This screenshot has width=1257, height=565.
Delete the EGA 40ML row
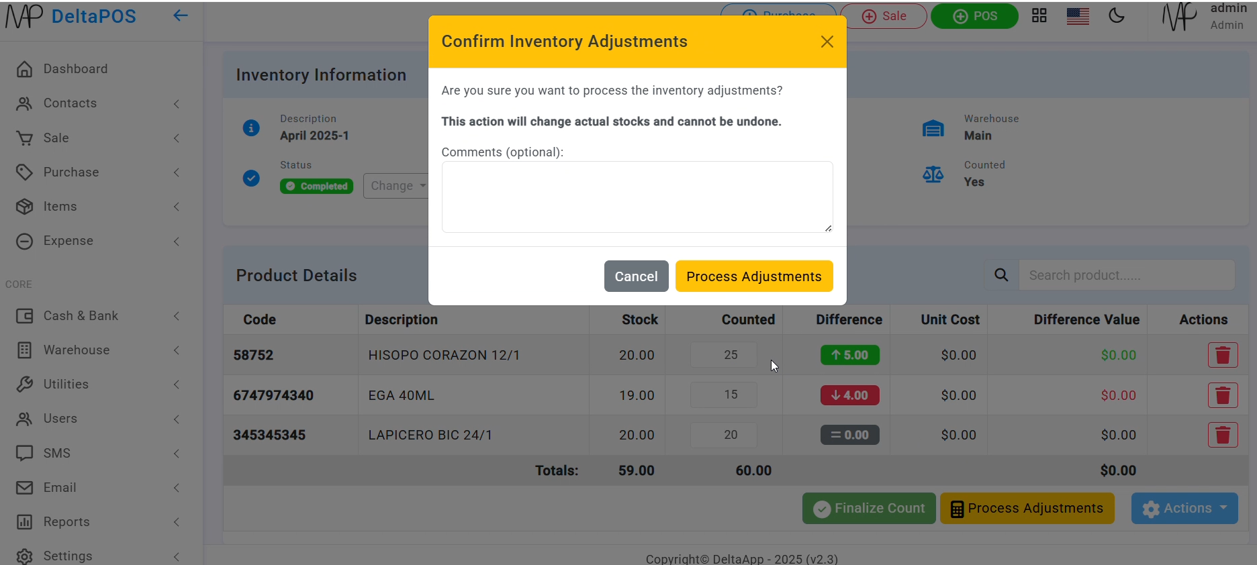[x=1222, y=395]
